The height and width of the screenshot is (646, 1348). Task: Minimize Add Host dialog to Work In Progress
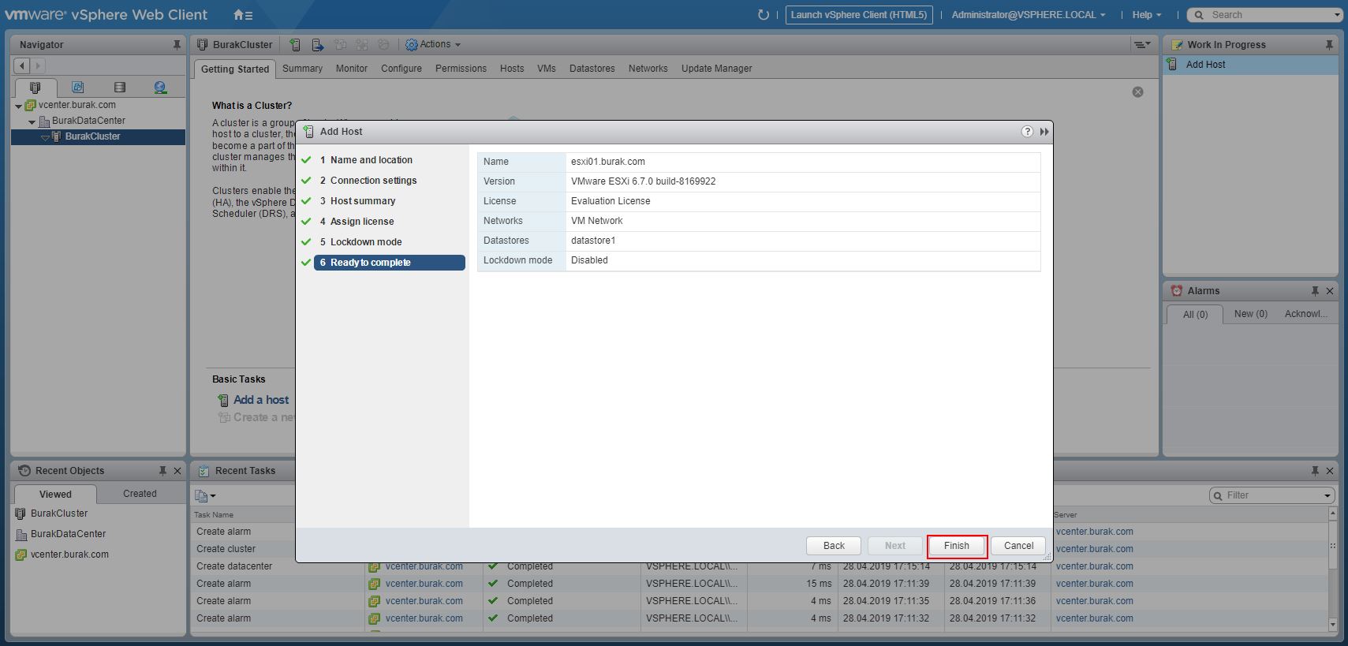coord(1044,132)
